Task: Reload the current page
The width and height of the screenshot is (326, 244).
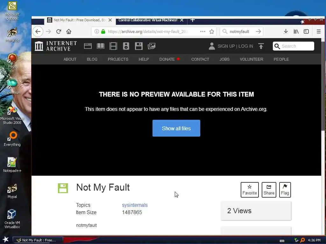Action: point(59,31)
